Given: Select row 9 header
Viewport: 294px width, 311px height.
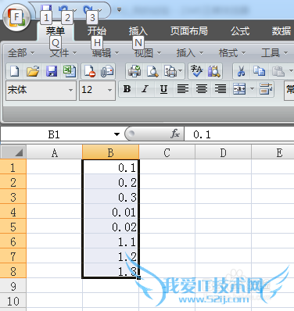Looking at the screenshot, I should 13,286.
